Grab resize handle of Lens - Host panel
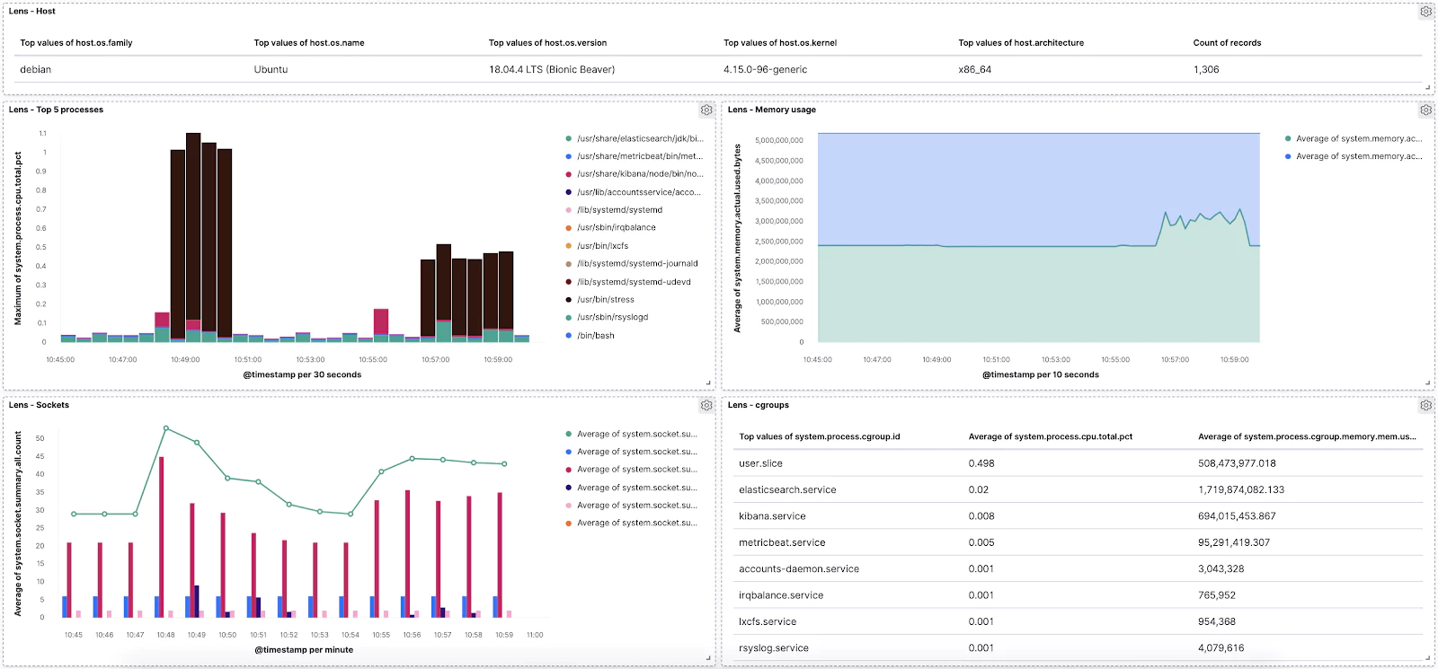 pos(1428,87)
